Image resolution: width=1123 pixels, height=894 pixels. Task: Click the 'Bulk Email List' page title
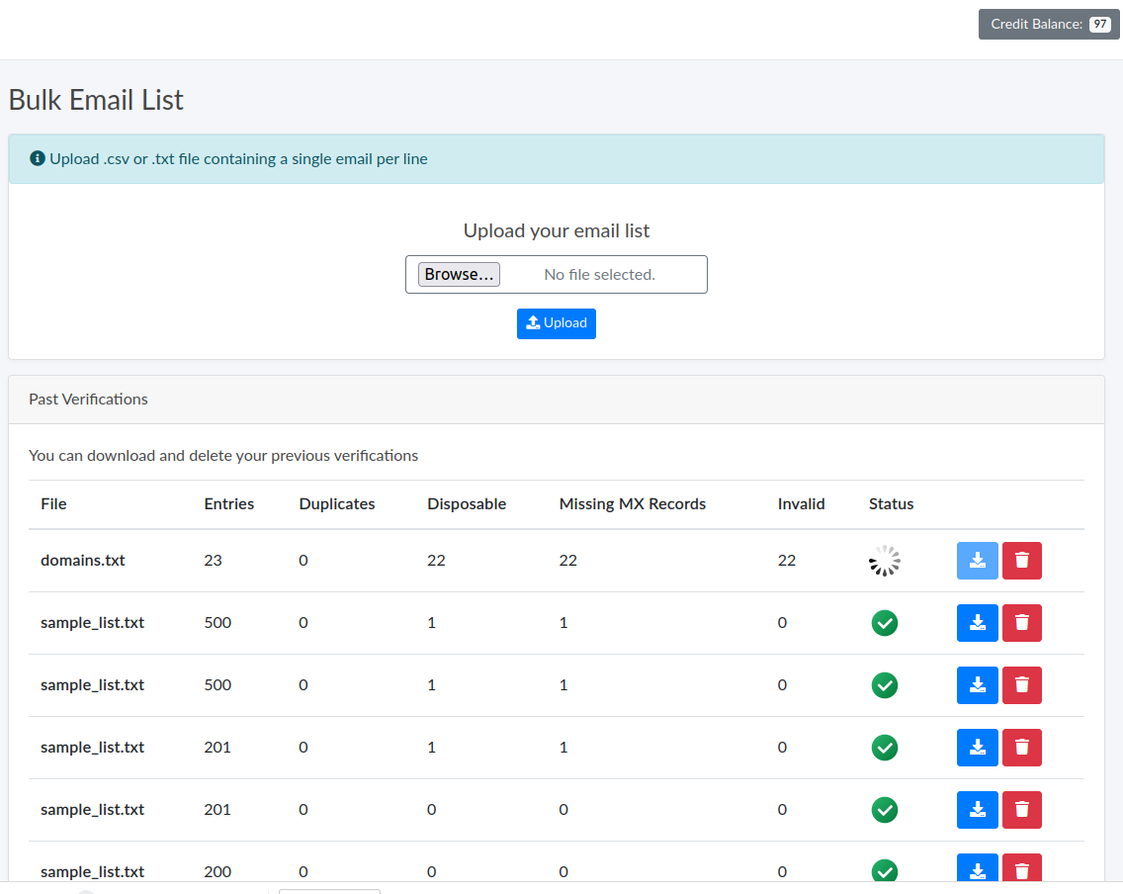[96, 100]
